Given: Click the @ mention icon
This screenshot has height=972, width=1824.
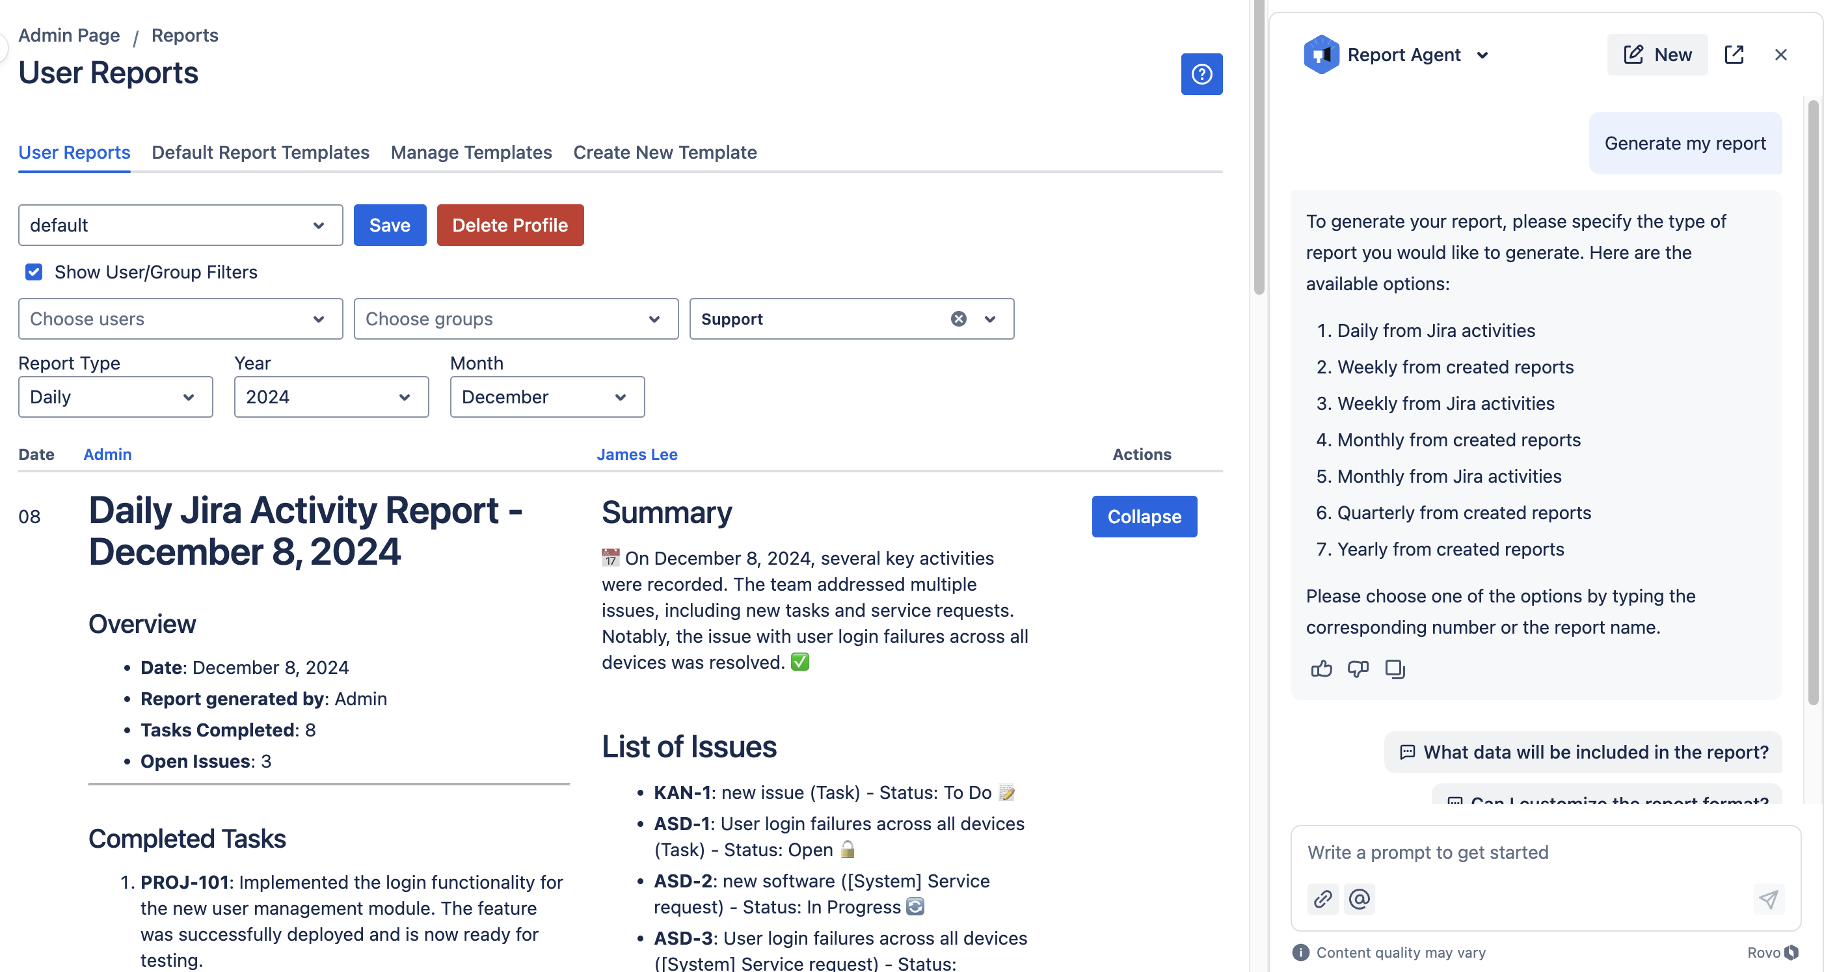Looking at the screenshot, I should [x=1359, y=898].
